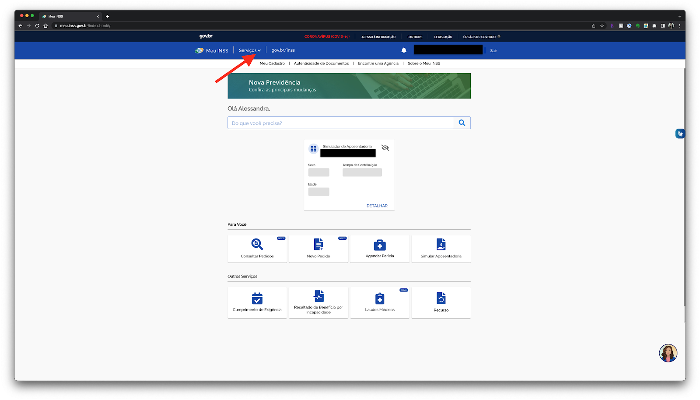The image size is (700, 400).
Task: Click ACESSO À INFORMAÇÃO link
Action: click(x=378, y=37)
